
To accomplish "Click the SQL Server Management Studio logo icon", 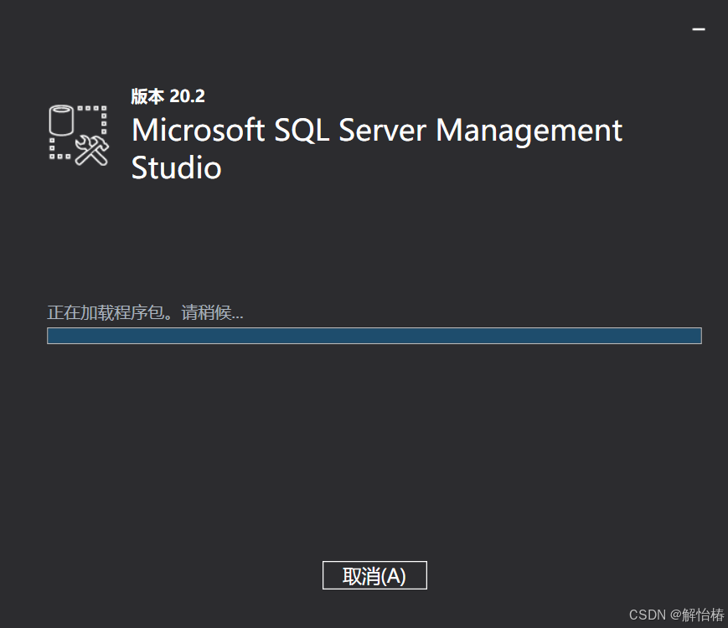I will (x=79, y=135).
